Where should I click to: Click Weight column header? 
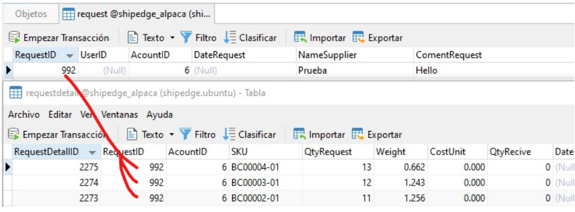[401, 152]
